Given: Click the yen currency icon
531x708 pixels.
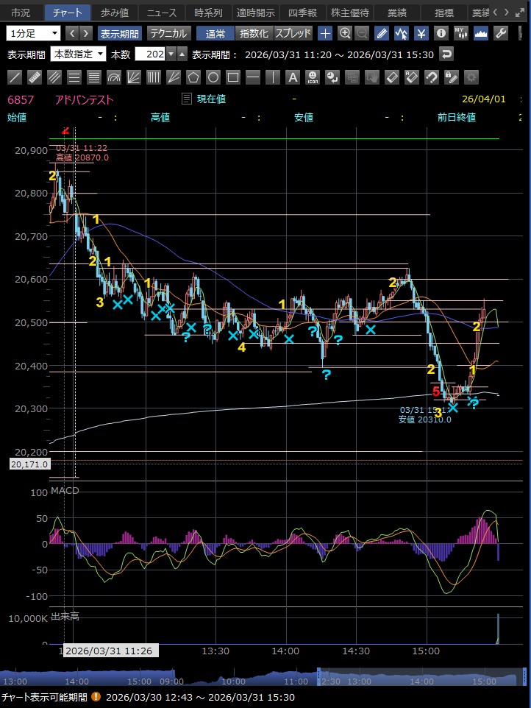Looking at the screenshot, I should point(421,33).
